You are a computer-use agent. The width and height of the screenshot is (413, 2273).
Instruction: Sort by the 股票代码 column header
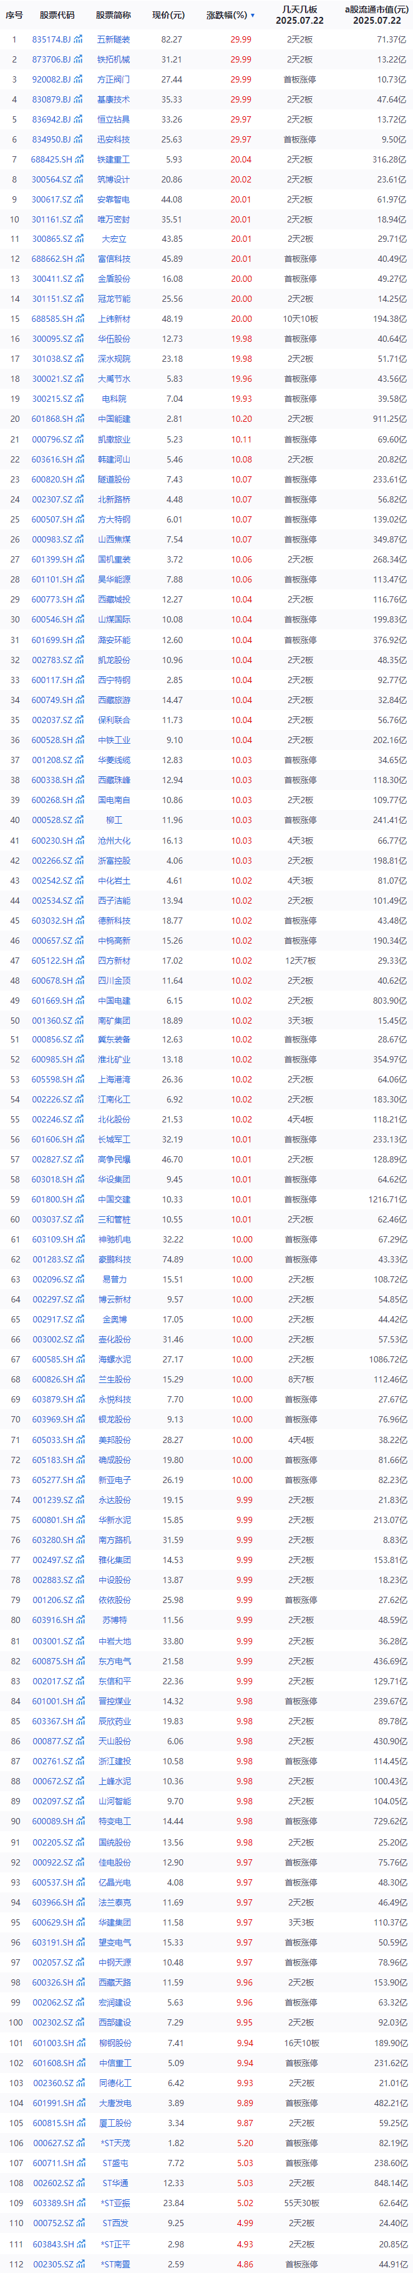57,15
